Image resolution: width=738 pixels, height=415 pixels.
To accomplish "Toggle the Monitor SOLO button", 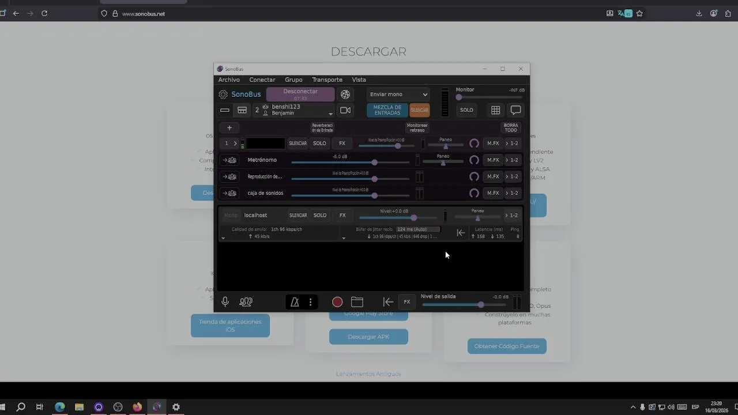I will point(466,110).
